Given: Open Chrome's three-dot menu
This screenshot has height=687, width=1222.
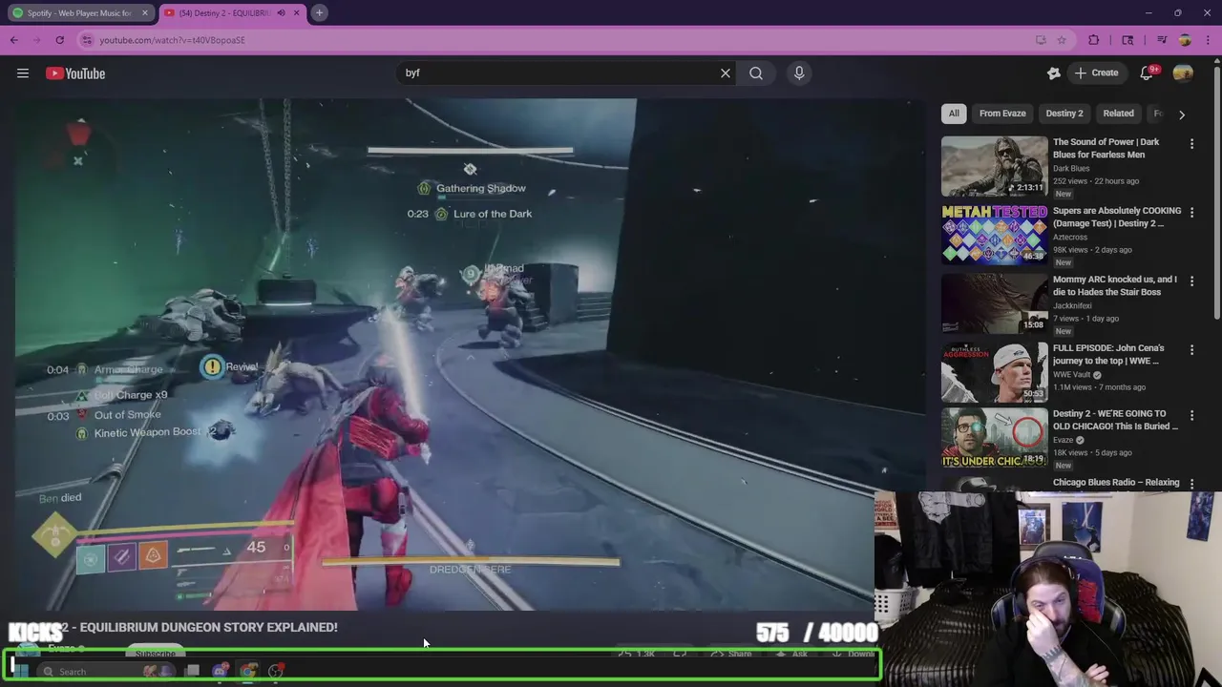Looking at the screenshot, I should (1207, 40).
